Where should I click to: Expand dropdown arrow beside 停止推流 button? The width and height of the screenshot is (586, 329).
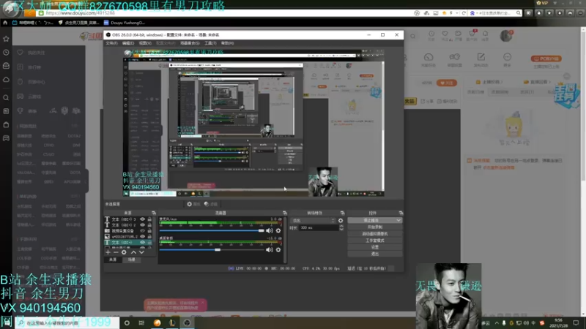(398, 221)
